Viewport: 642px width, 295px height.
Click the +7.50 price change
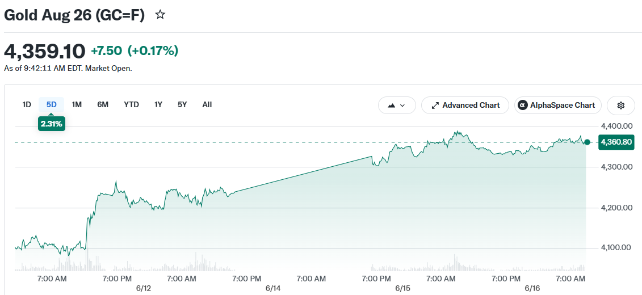(x=107, y=50)
